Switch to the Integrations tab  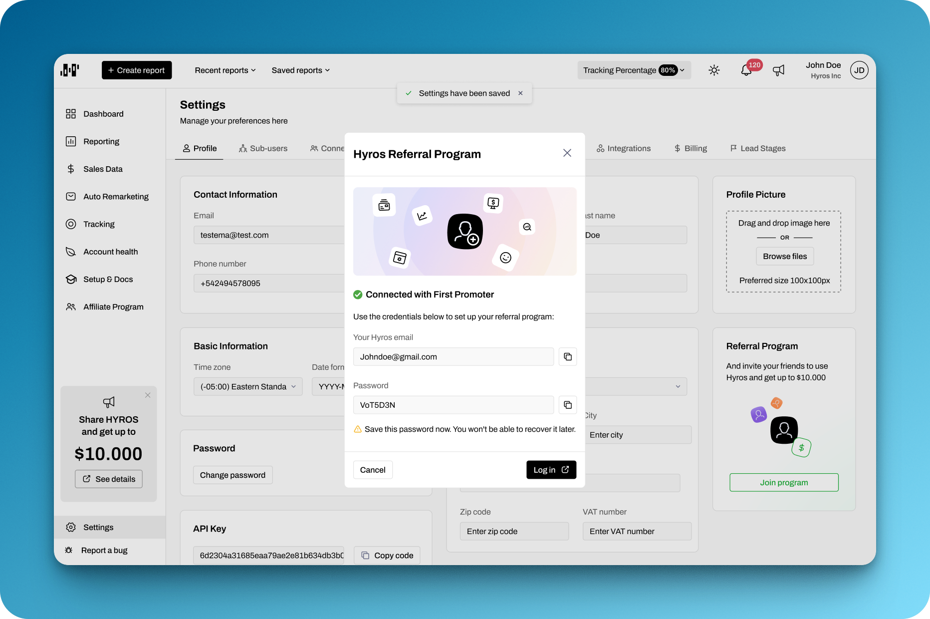point(624,148)
